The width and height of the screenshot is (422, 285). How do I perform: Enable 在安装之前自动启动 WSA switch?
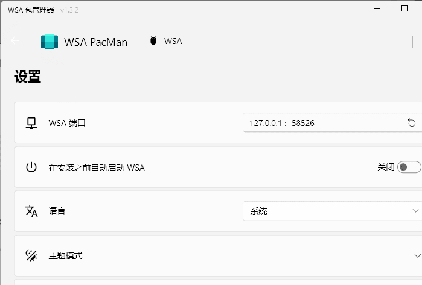click(409, 167)
